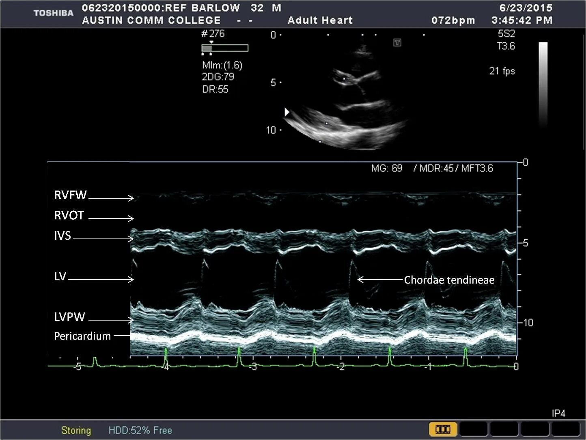Click the Adult Heart preset label
Image resolution: width=586 pixels, height=440 pixels.
tap(320, 20)
